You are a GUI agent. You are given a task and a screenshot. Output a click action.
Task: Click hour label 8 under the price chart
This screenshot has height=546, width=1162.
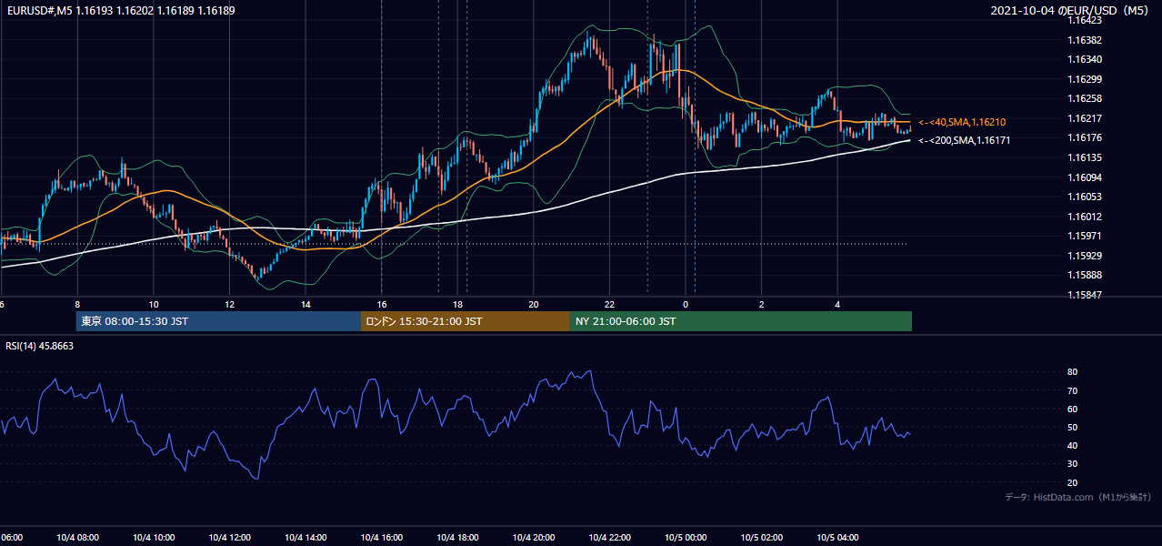click(x=77, y=304)
